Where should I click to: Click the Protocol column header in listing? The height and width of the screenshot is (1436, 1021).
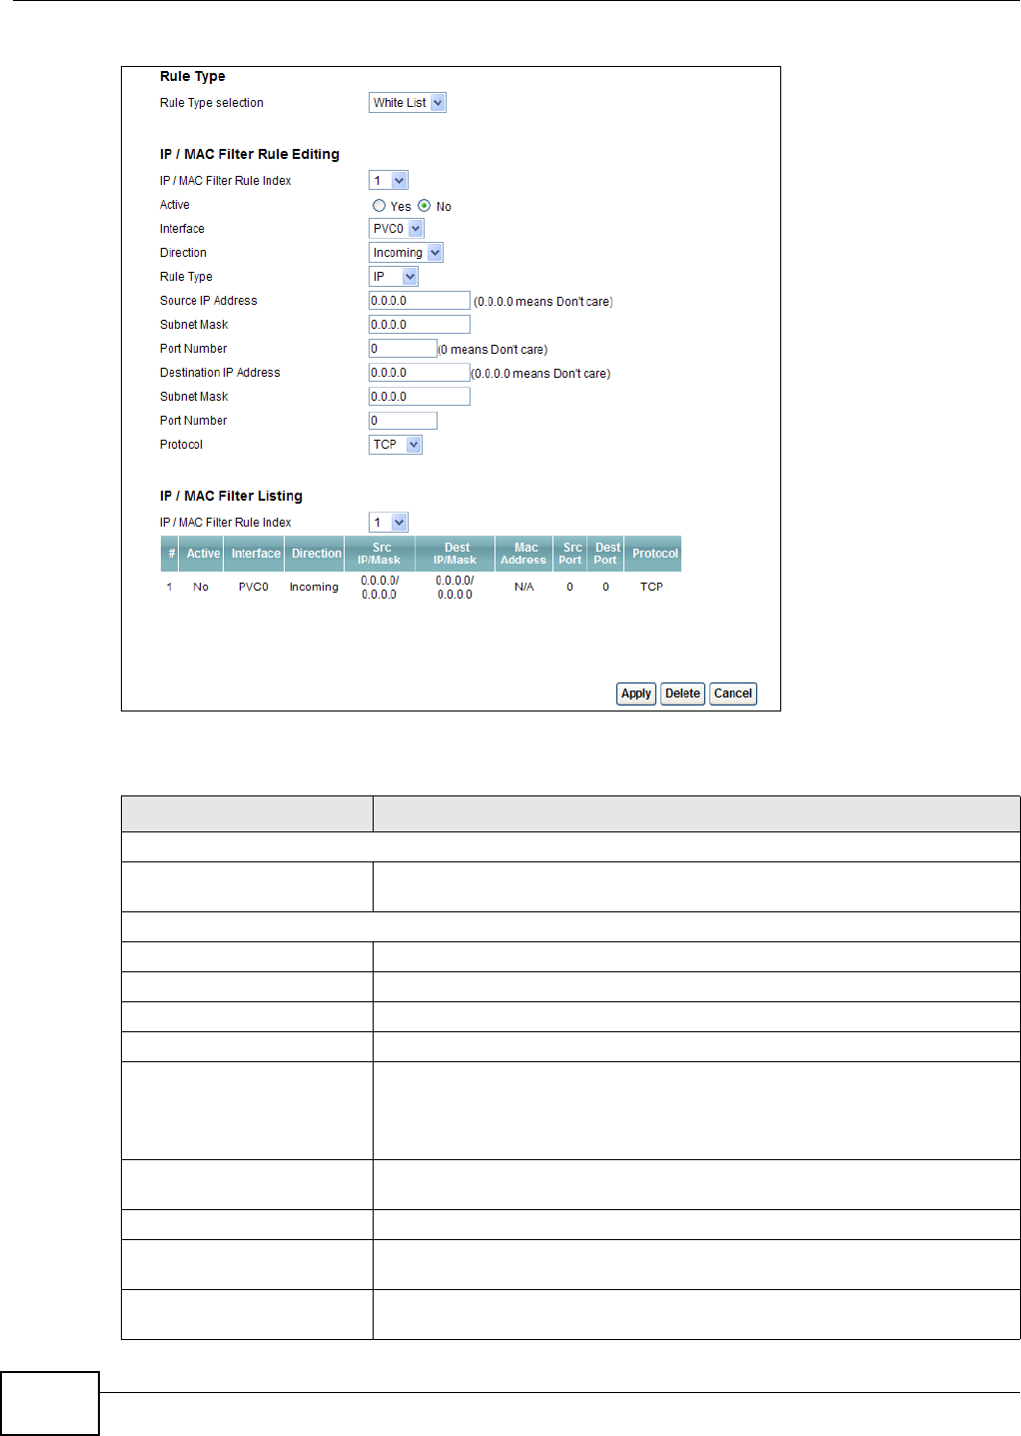[x=654, y=554]
